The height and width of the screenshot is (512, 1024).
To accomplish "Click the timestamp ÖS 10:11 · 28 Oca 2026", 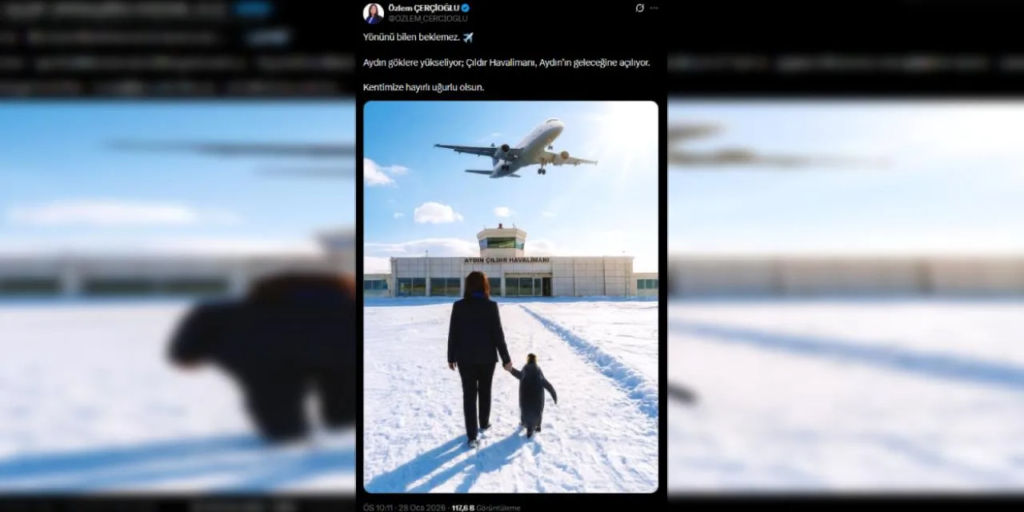I will pos(406,507).
